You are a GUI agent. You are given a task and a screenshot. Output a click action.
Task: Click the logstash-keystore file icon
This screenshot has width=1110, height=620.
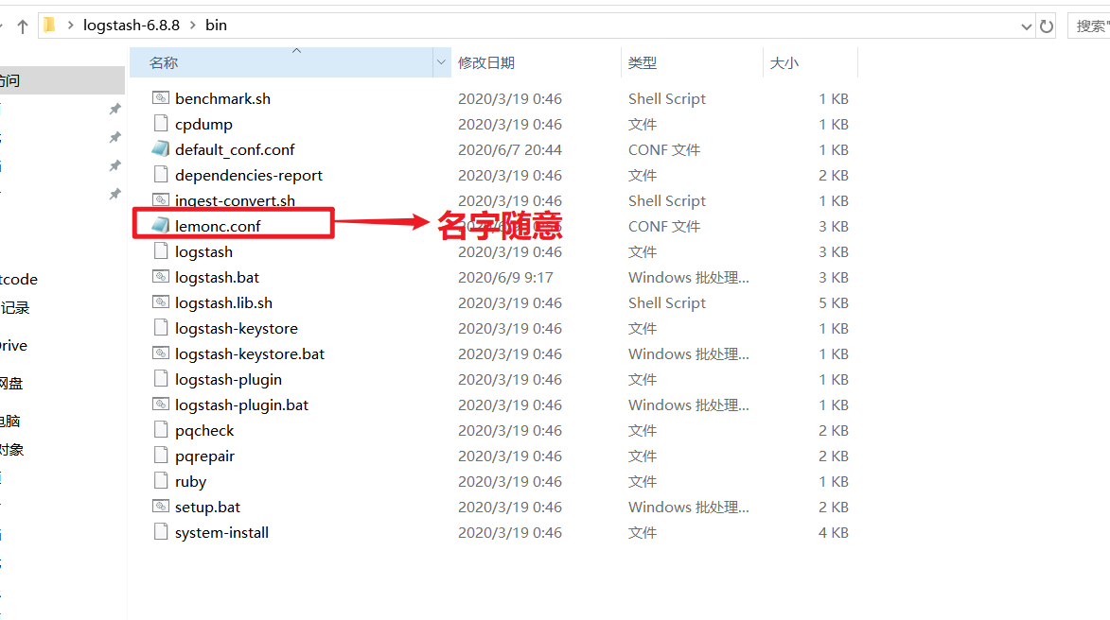[x=161, y=327]
